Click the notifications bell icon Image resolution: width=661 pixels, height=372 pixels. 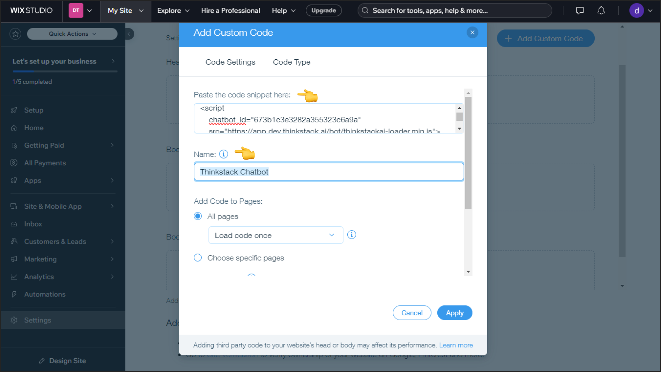click(x=601, y=10)
